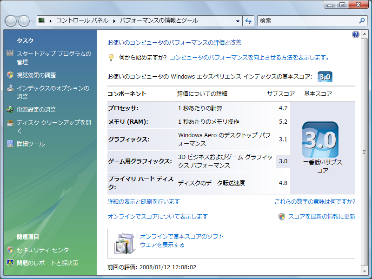Select the ゲーム用グラフィックス: row label
This screenshot has width=372, height=279.
(x=140, y=161)
